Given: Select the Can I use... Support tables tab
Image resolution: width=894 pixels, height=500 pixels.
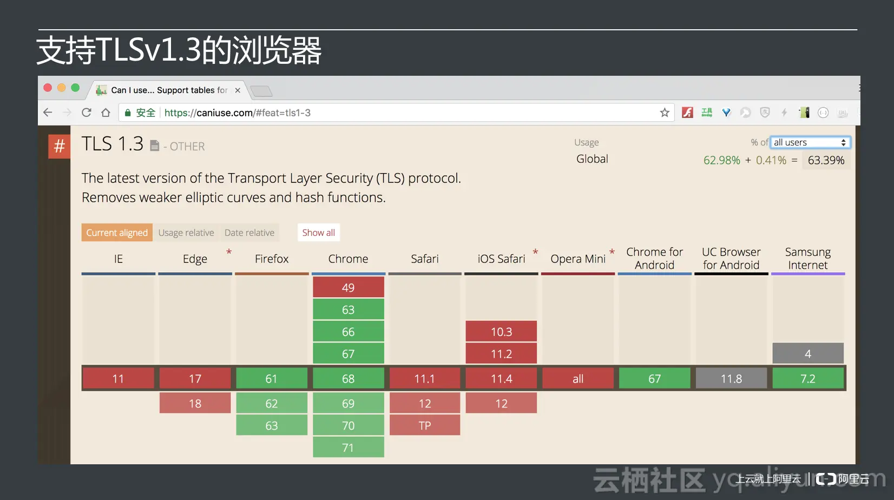Looking at the screenshot, I should [x=169, y=90].
